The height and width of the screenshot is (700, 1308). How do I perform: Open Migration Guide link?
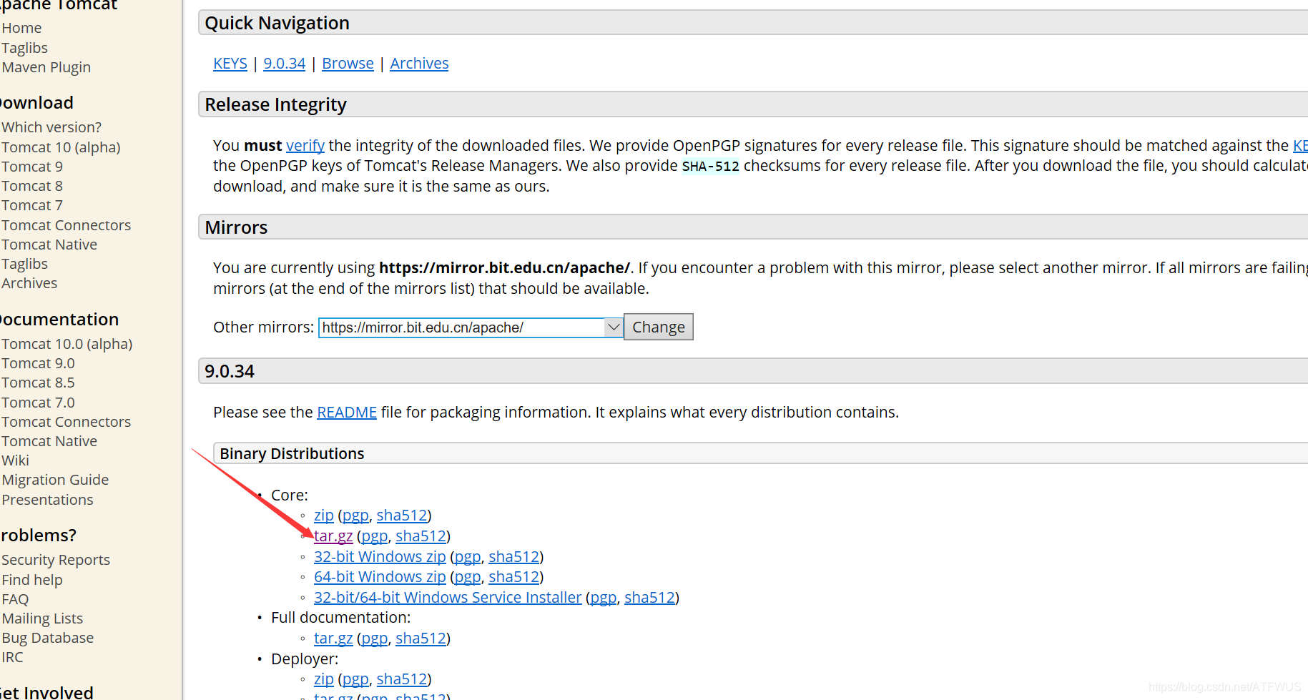(55, 480)
